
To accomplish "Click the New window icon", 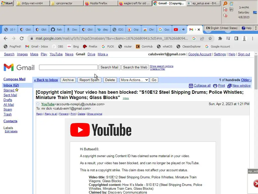I will coord(229,86).
